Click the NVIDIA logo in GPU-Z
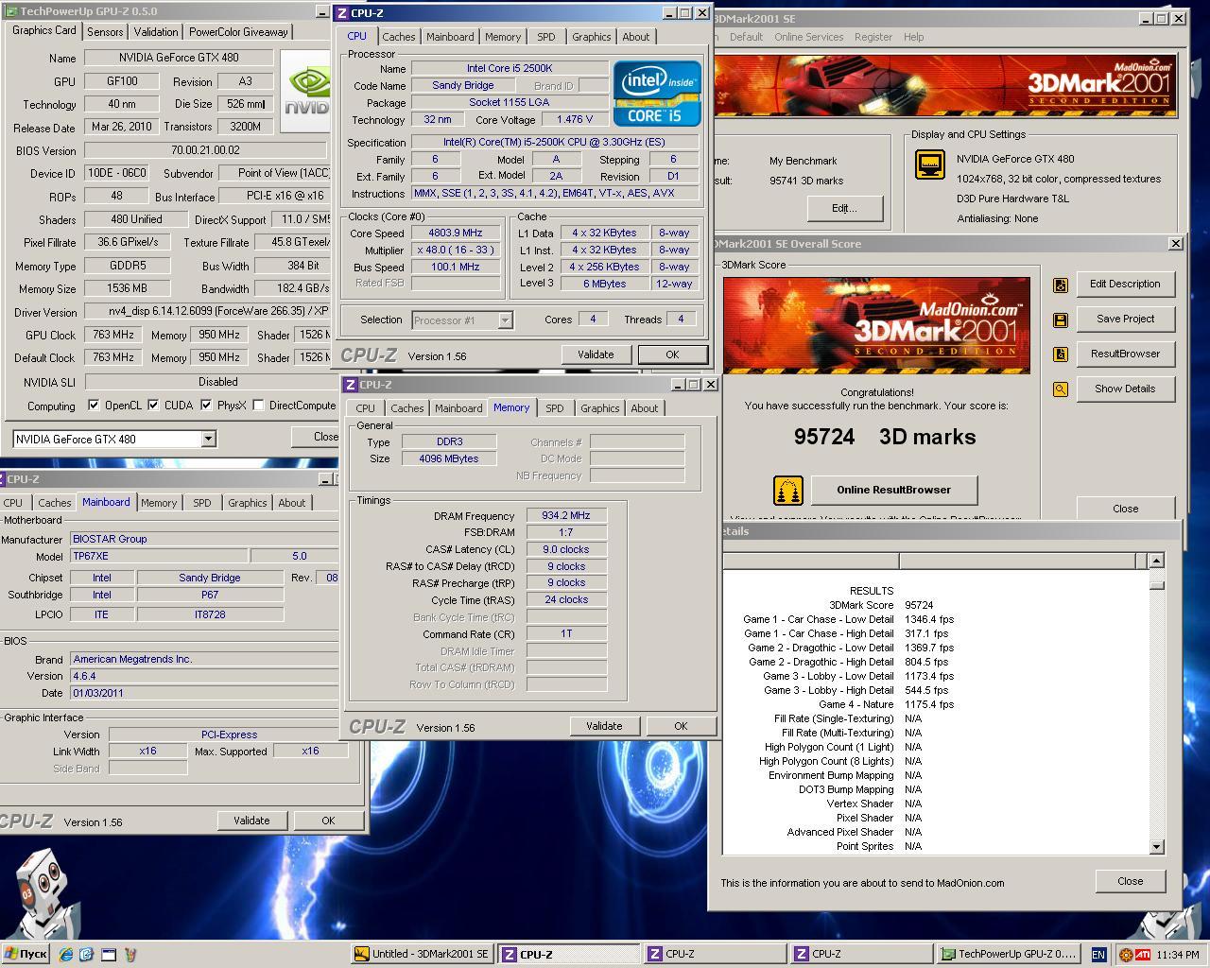This screenshot has height=968, width=1210. tap(305, 93)
